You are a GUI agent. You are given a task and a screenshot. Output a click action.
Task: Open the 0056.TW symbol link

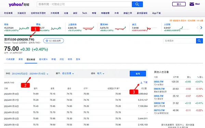159,96
